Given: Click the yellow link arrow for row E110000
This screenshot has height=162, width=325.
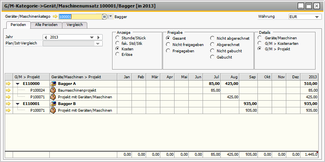Looking at the screenshot, I should click(x=8, y=84).
